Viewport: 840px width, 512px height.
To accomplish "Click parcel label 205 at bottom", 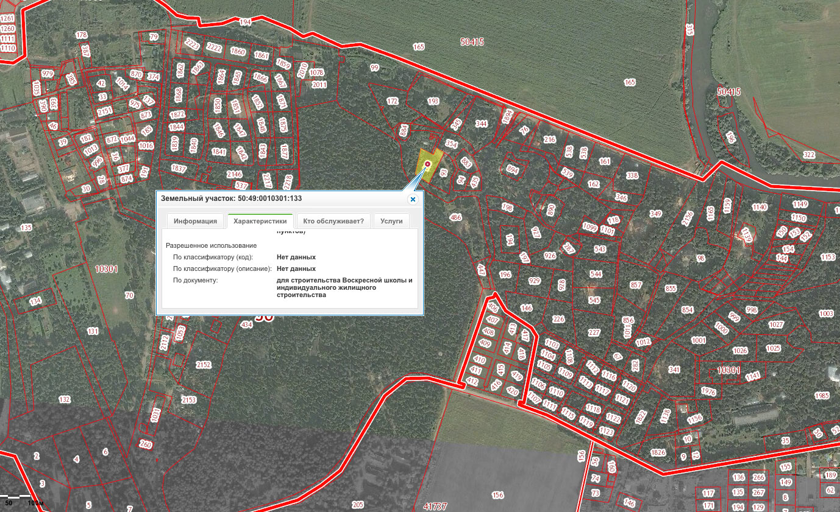I will pos(357,505).
